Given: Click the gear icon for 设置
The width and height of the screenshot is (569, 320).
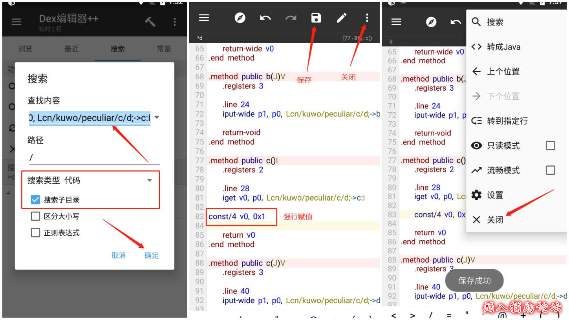Looking at the screenshot, I should pyautogui.click(x=476, y=195).
